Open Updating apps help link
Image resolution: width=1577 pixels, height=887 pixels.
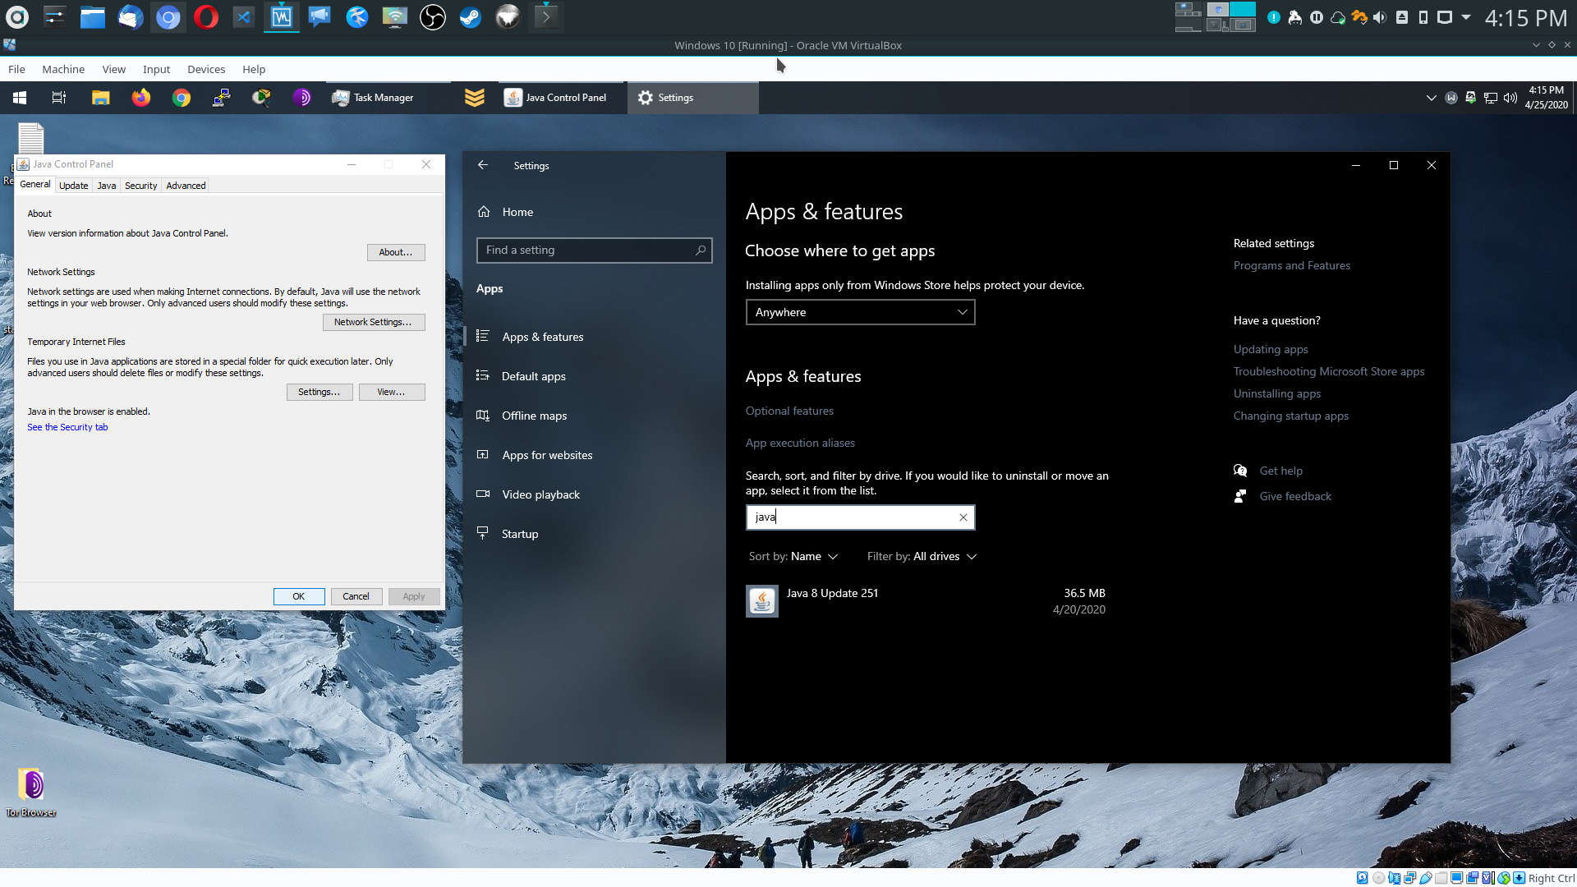click(1271, 350)
